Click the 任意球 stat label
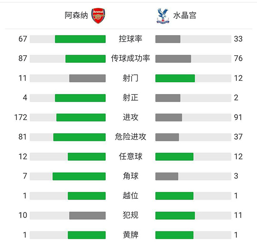The width and height of the screenshot is (257, 244). tap(130, 156)
